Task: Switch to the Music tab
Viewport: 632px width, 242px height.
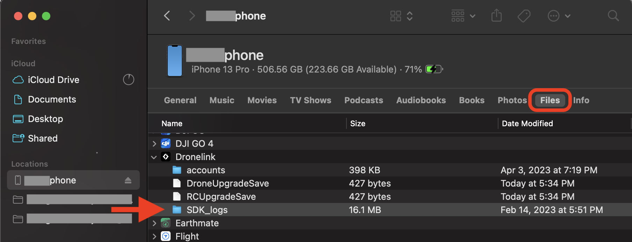Action: (x=222, y=100)
